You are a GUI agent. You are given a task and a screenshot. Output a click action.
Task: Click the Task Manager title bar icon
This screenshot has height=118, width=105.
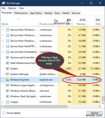pyautogui.click(x=3, y=3)
